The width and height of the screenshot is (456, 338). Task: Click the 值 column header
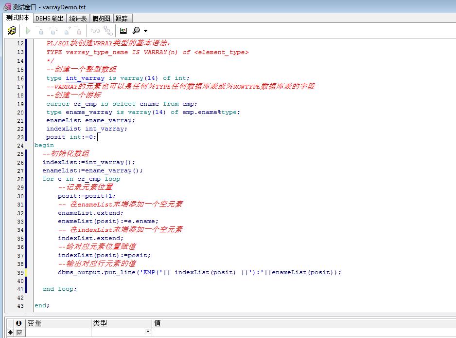pos(304,323)
